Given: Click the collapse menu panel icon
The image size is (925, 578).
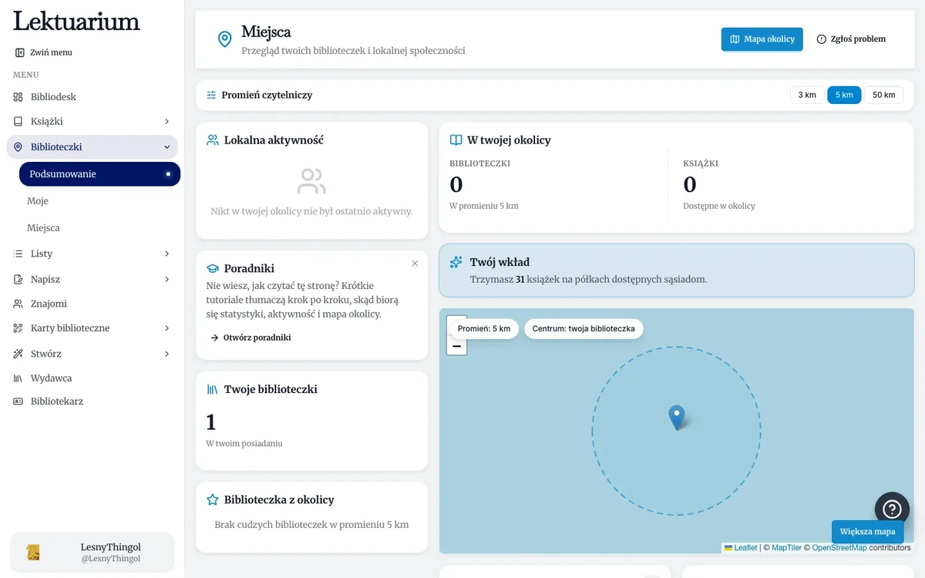Looking at the screenshot, I should pos(19,52).
